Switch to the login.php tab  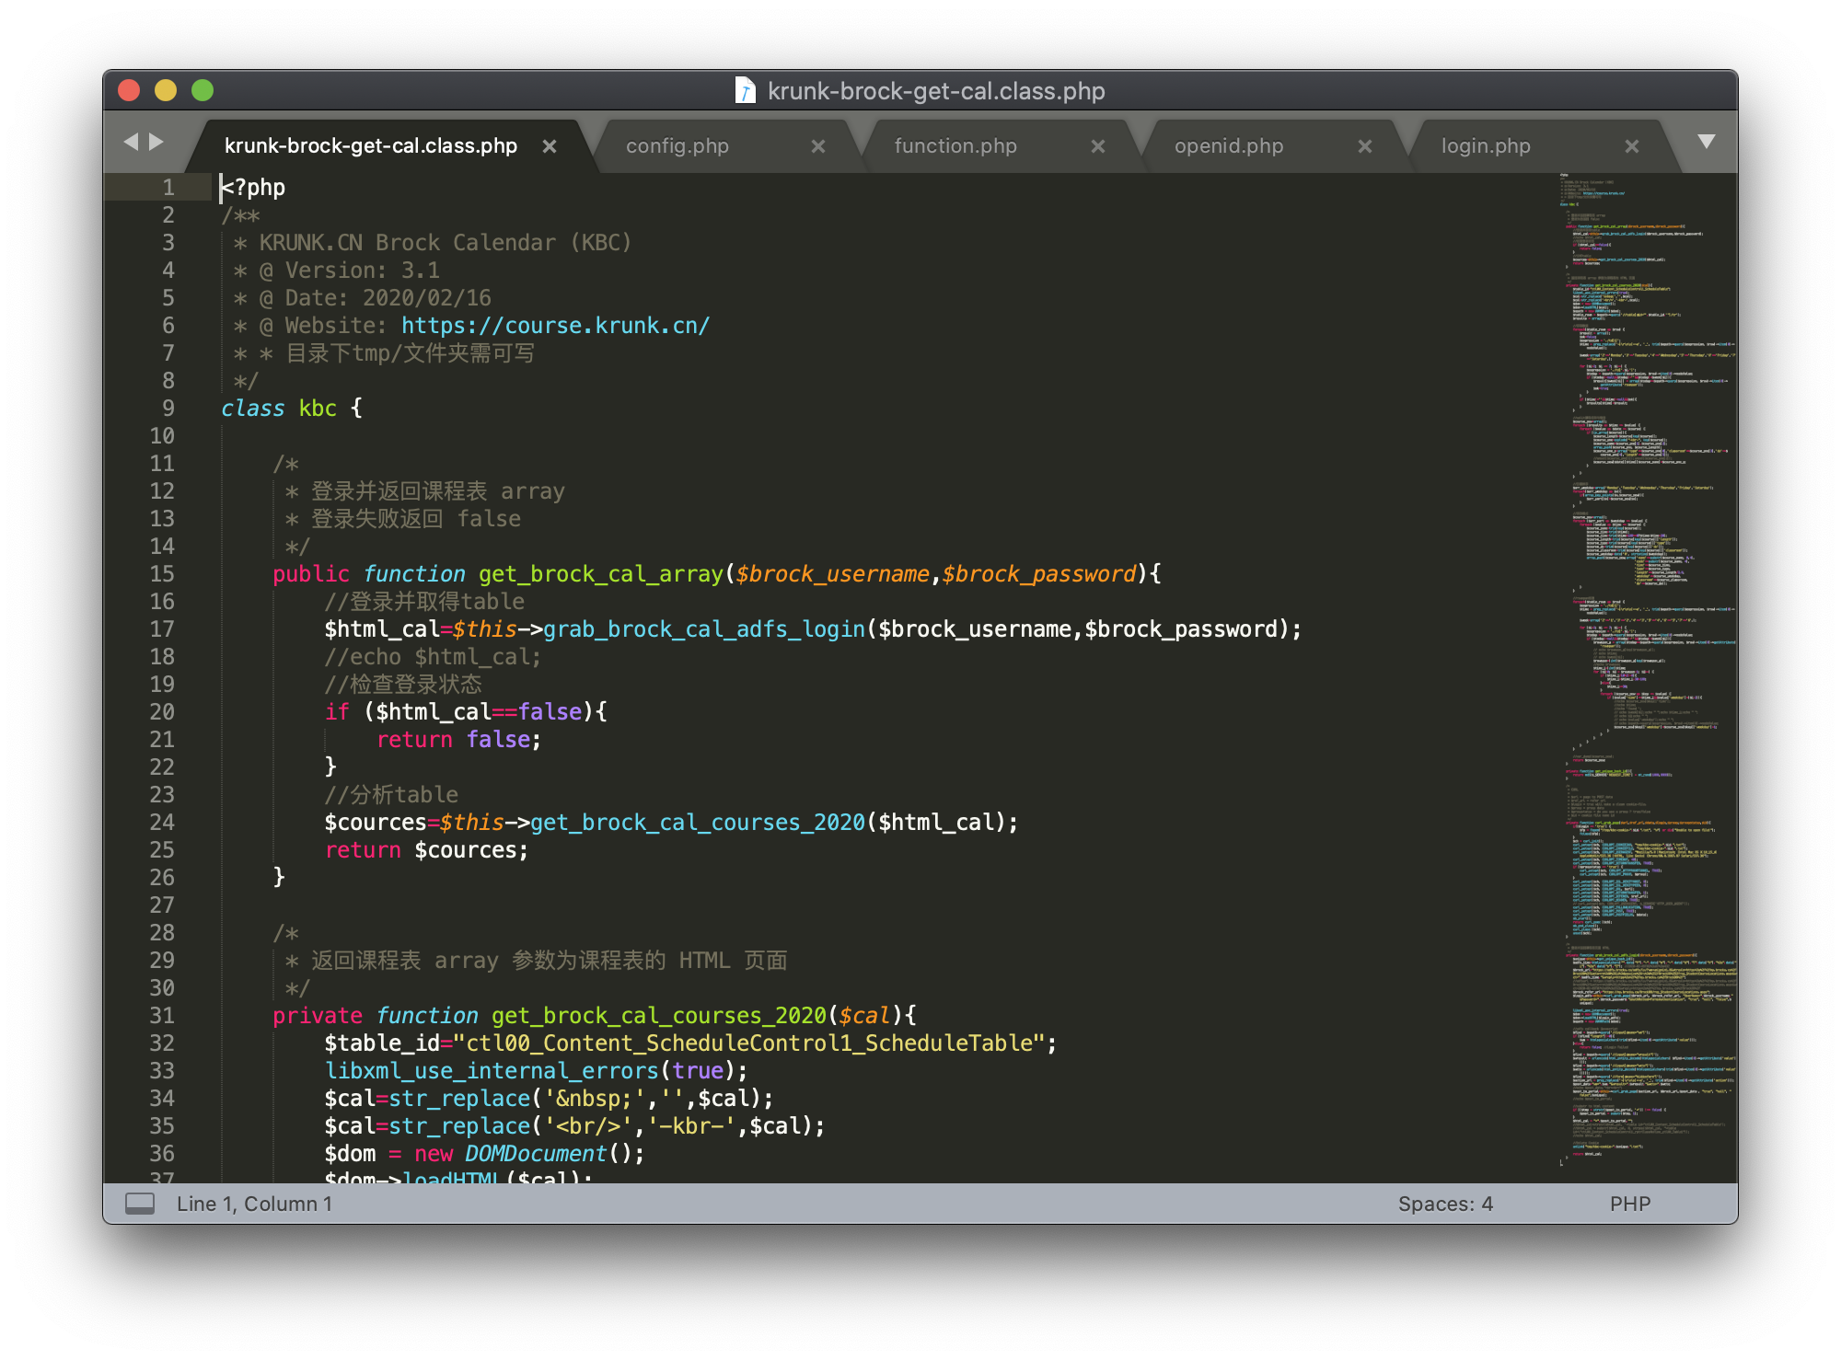(x=1486, y=146)
